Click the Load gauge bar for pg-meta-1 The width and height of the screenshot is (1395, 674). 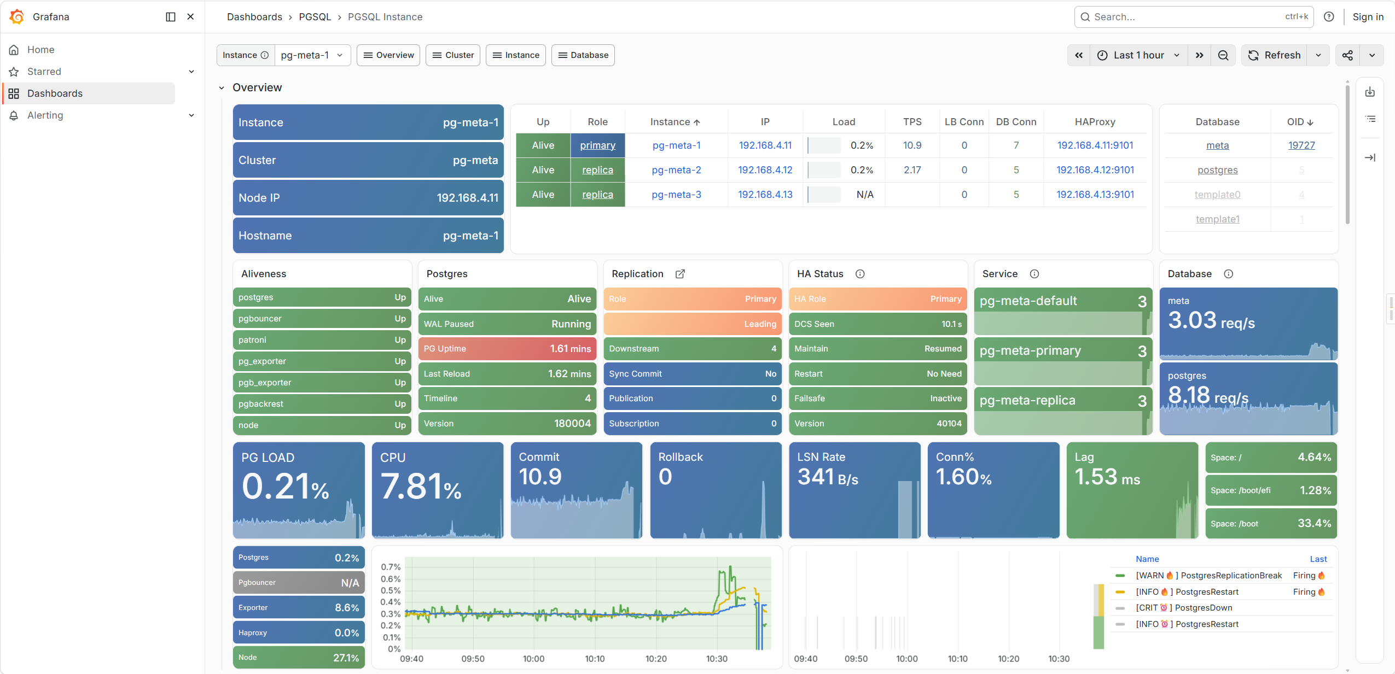click(824, 145)
